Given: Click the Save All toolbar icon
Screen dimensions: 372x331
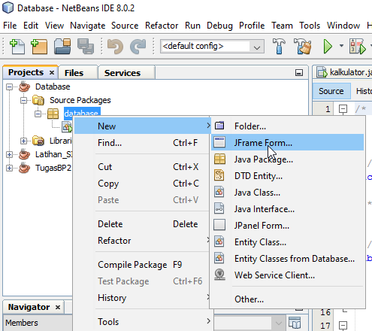Looking at the screenshot, I should pos(86,47).
